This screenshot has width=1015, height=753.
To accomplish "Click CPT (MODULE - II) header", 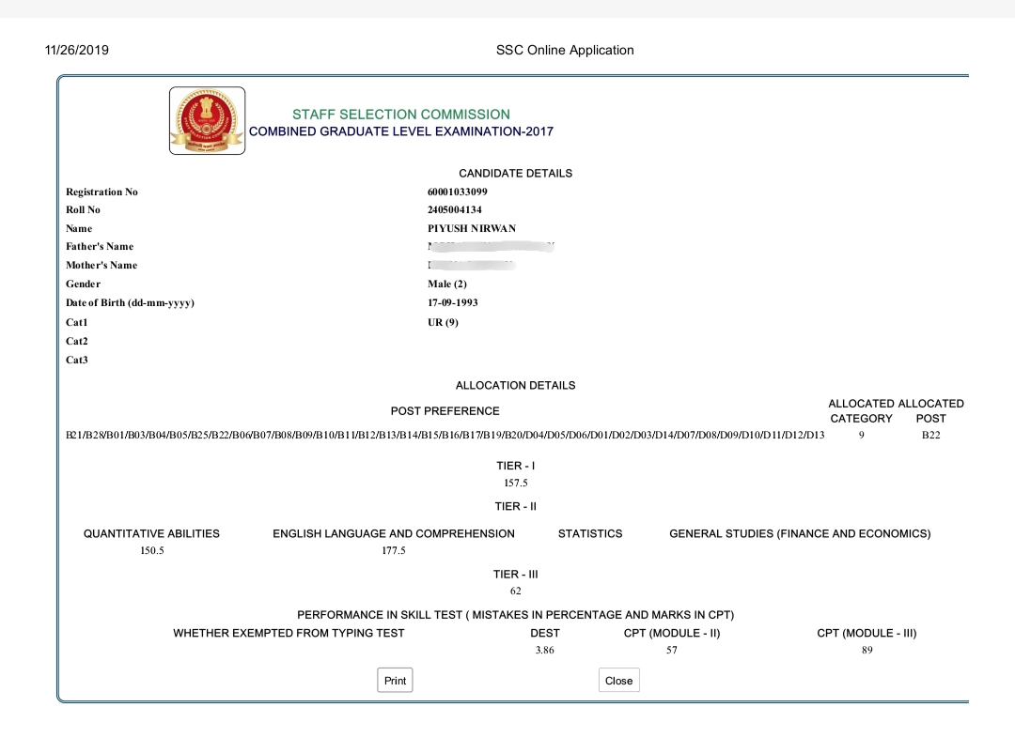I will click(x=672, y=634).
